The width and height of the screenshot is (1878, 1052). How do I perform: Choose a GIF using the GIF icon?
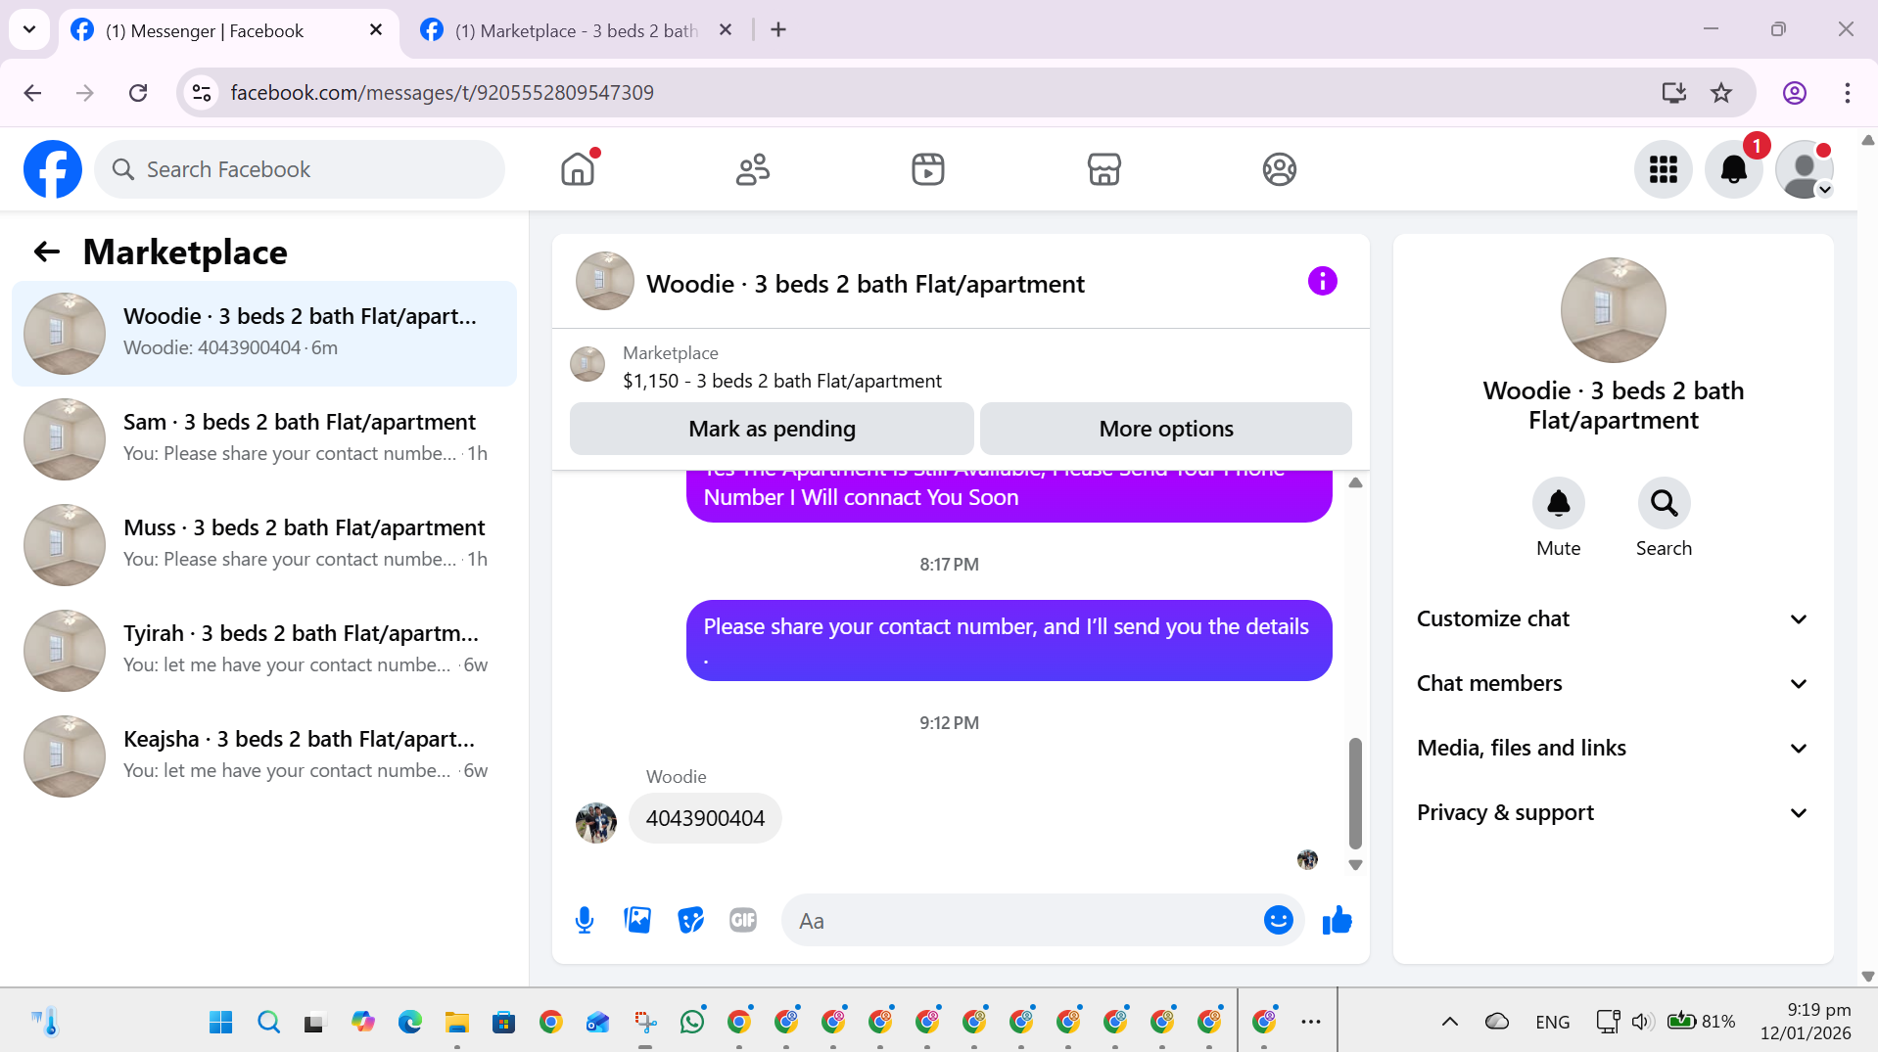coord(743,920)
